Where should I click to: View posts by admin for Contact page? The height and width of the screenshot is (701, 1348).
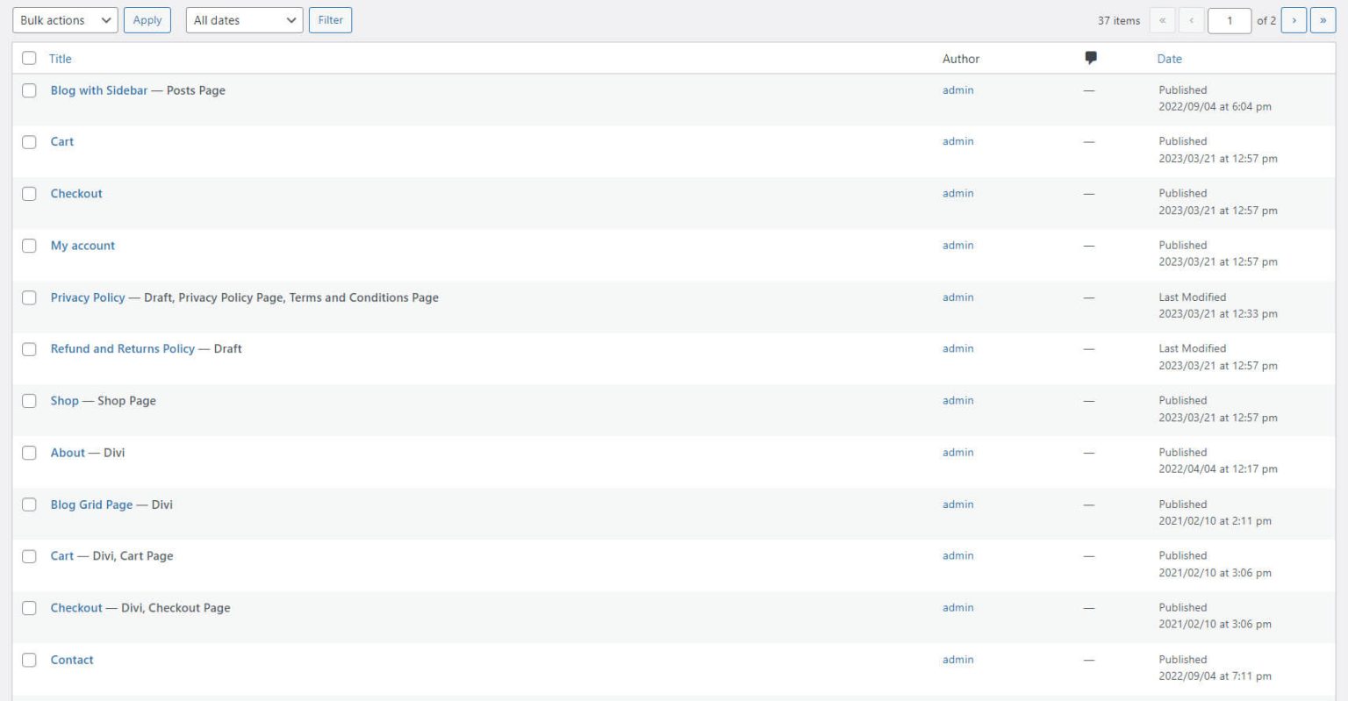tap(957, 659)
